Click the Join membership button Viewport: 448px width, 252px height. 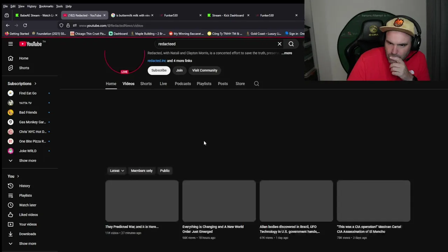click(179, 70)
